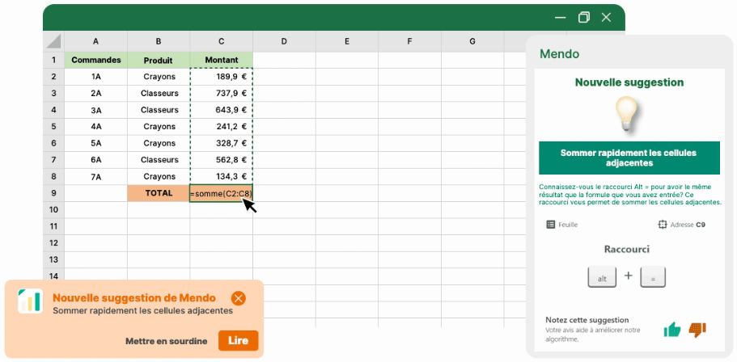
Task: Click the Commandes header cell
Action: click(x=96, y=60)
